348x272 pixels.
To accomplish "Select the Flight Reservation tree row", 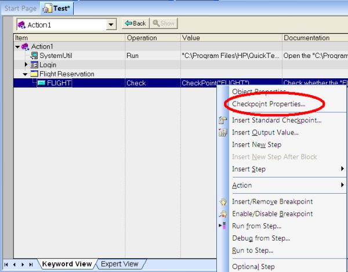I will [x=67, y=74].
